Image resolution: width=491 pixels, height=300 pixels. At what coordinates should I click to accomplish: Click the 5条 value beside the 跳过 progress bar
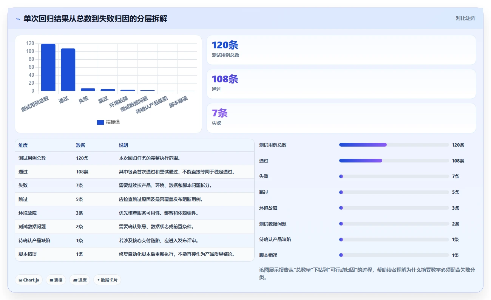455,192
